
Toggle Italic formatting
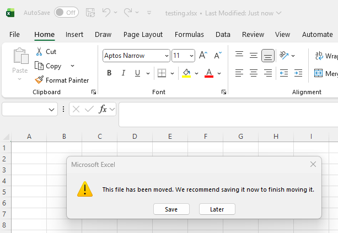[x=124, y=73]
